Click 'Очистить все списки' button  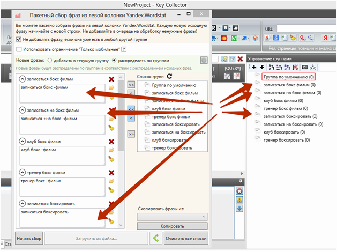186,238
